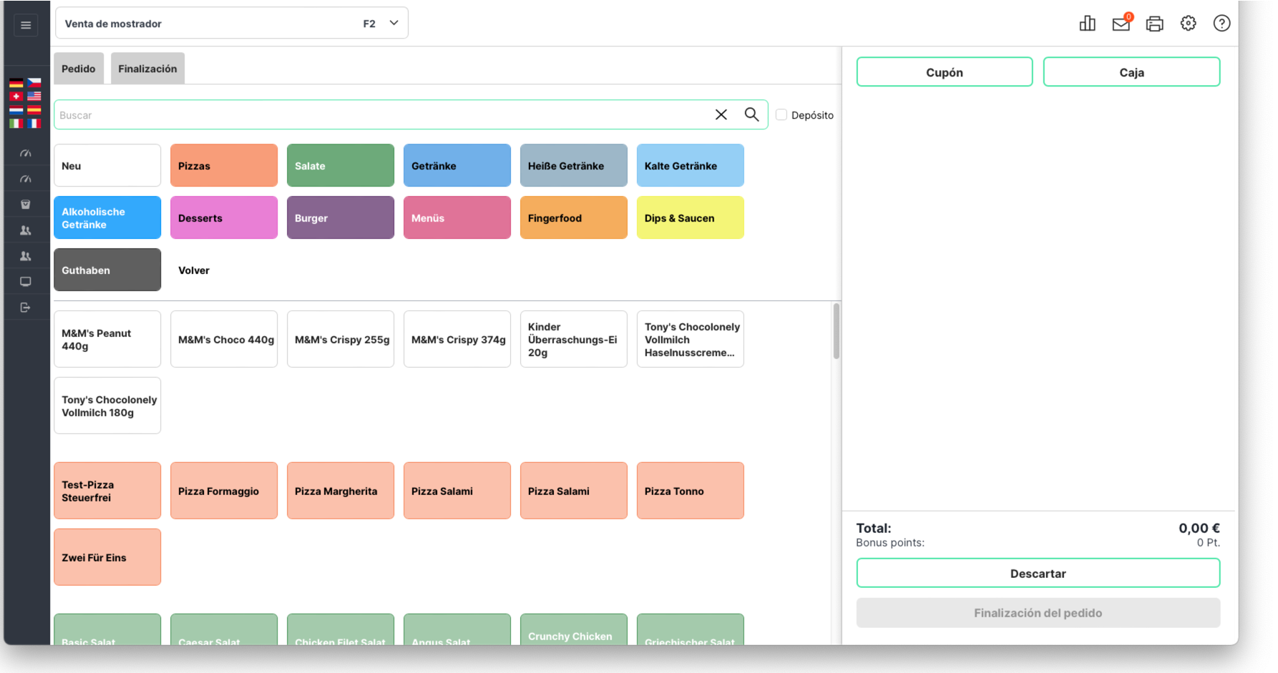Add M&M's Peanut 440g to order
This screenshot has width=1278, height=673.
click(107, 339)
